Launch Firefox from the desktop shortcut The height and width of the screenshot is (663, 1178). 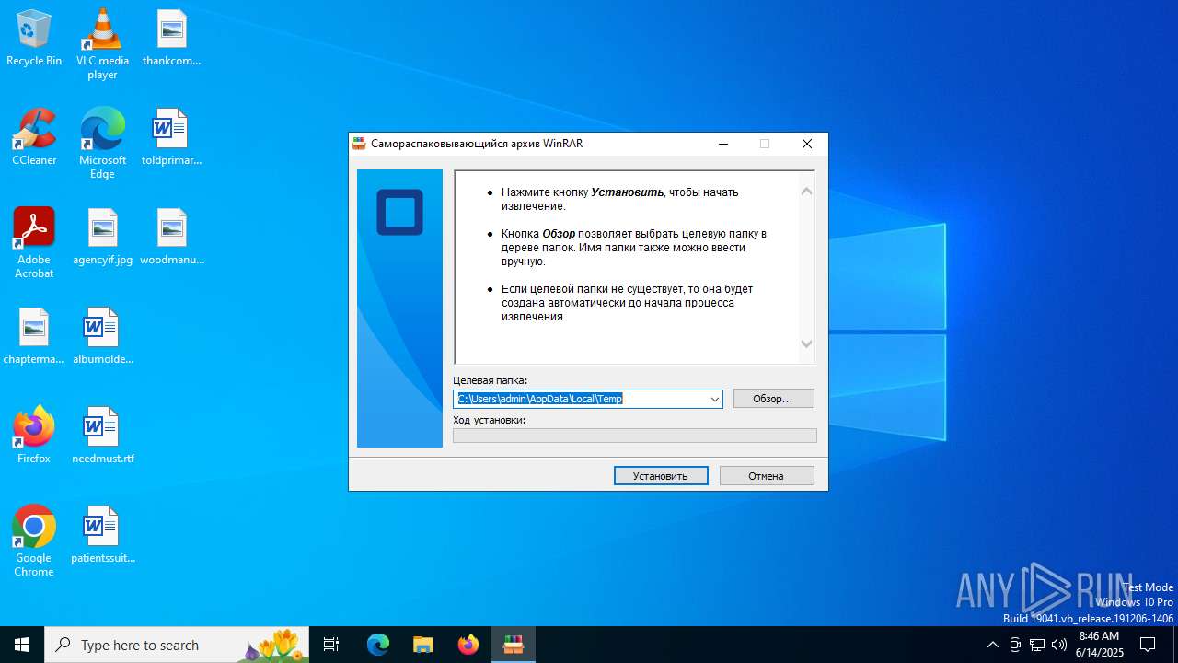34,436
